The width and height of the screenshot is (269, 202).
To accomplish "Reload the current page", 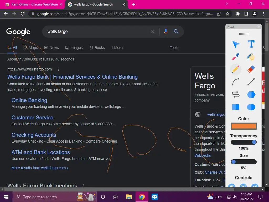I will coord(23,14).
